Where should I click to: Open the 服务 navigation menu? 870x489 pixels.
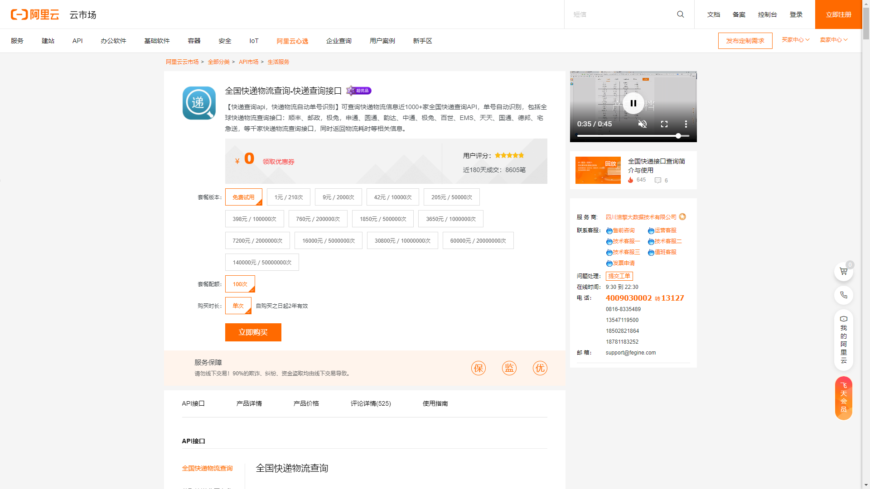17,41
